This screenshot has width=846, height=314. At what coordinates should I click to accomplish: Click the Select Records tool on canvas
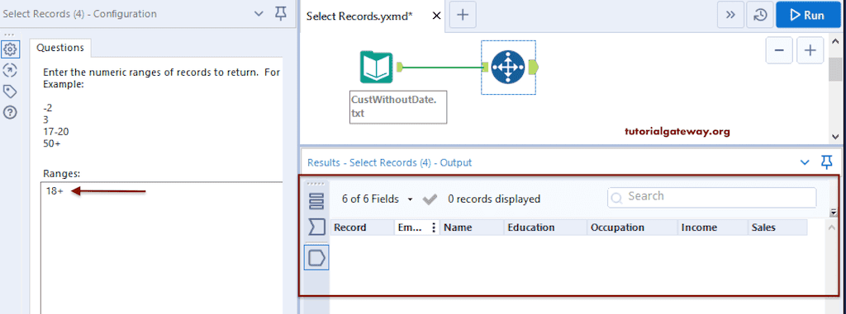(508, 67)
